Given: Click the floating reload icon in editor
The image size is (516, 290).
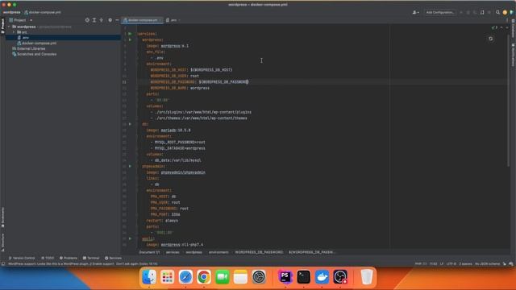Looking at the screenshot, I should coord(491,39).
